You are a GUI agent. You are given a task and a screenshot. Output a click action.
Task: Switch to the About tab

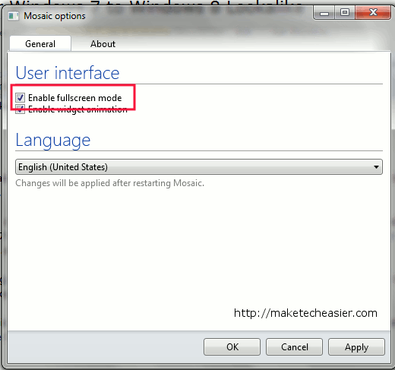[103, 44]
